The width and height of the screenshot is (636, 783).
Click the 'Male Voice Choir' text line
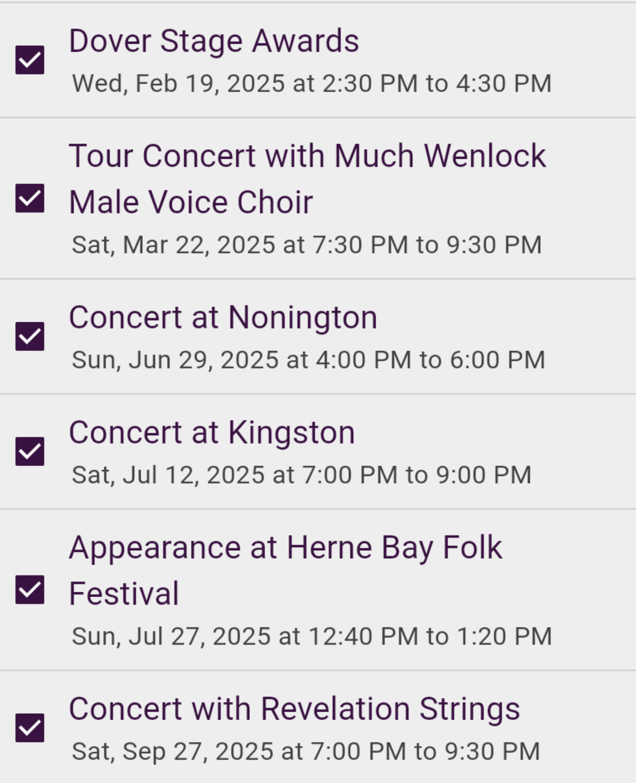point(191,202)
